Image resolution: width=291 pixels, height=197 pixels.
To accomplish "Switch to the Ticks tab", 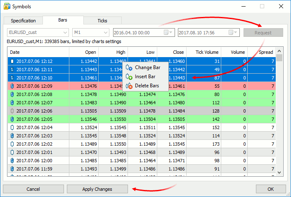I will [102, 21].
